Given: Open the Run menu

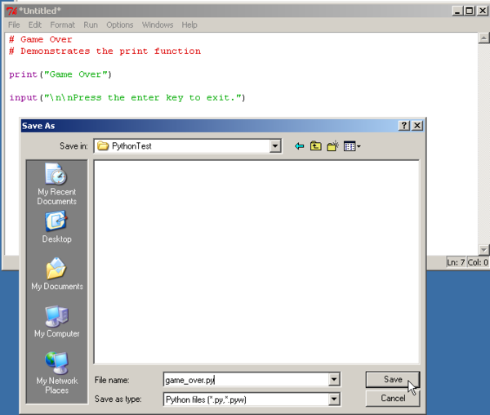Looking at the screenshot, I should pyautogui.click(x=91, y=25).
